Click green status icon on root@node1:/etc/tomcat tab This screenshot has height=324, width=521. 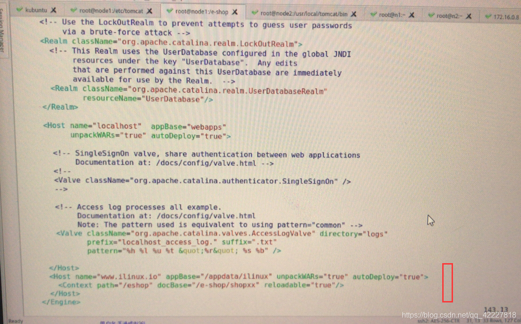point(74,11)
